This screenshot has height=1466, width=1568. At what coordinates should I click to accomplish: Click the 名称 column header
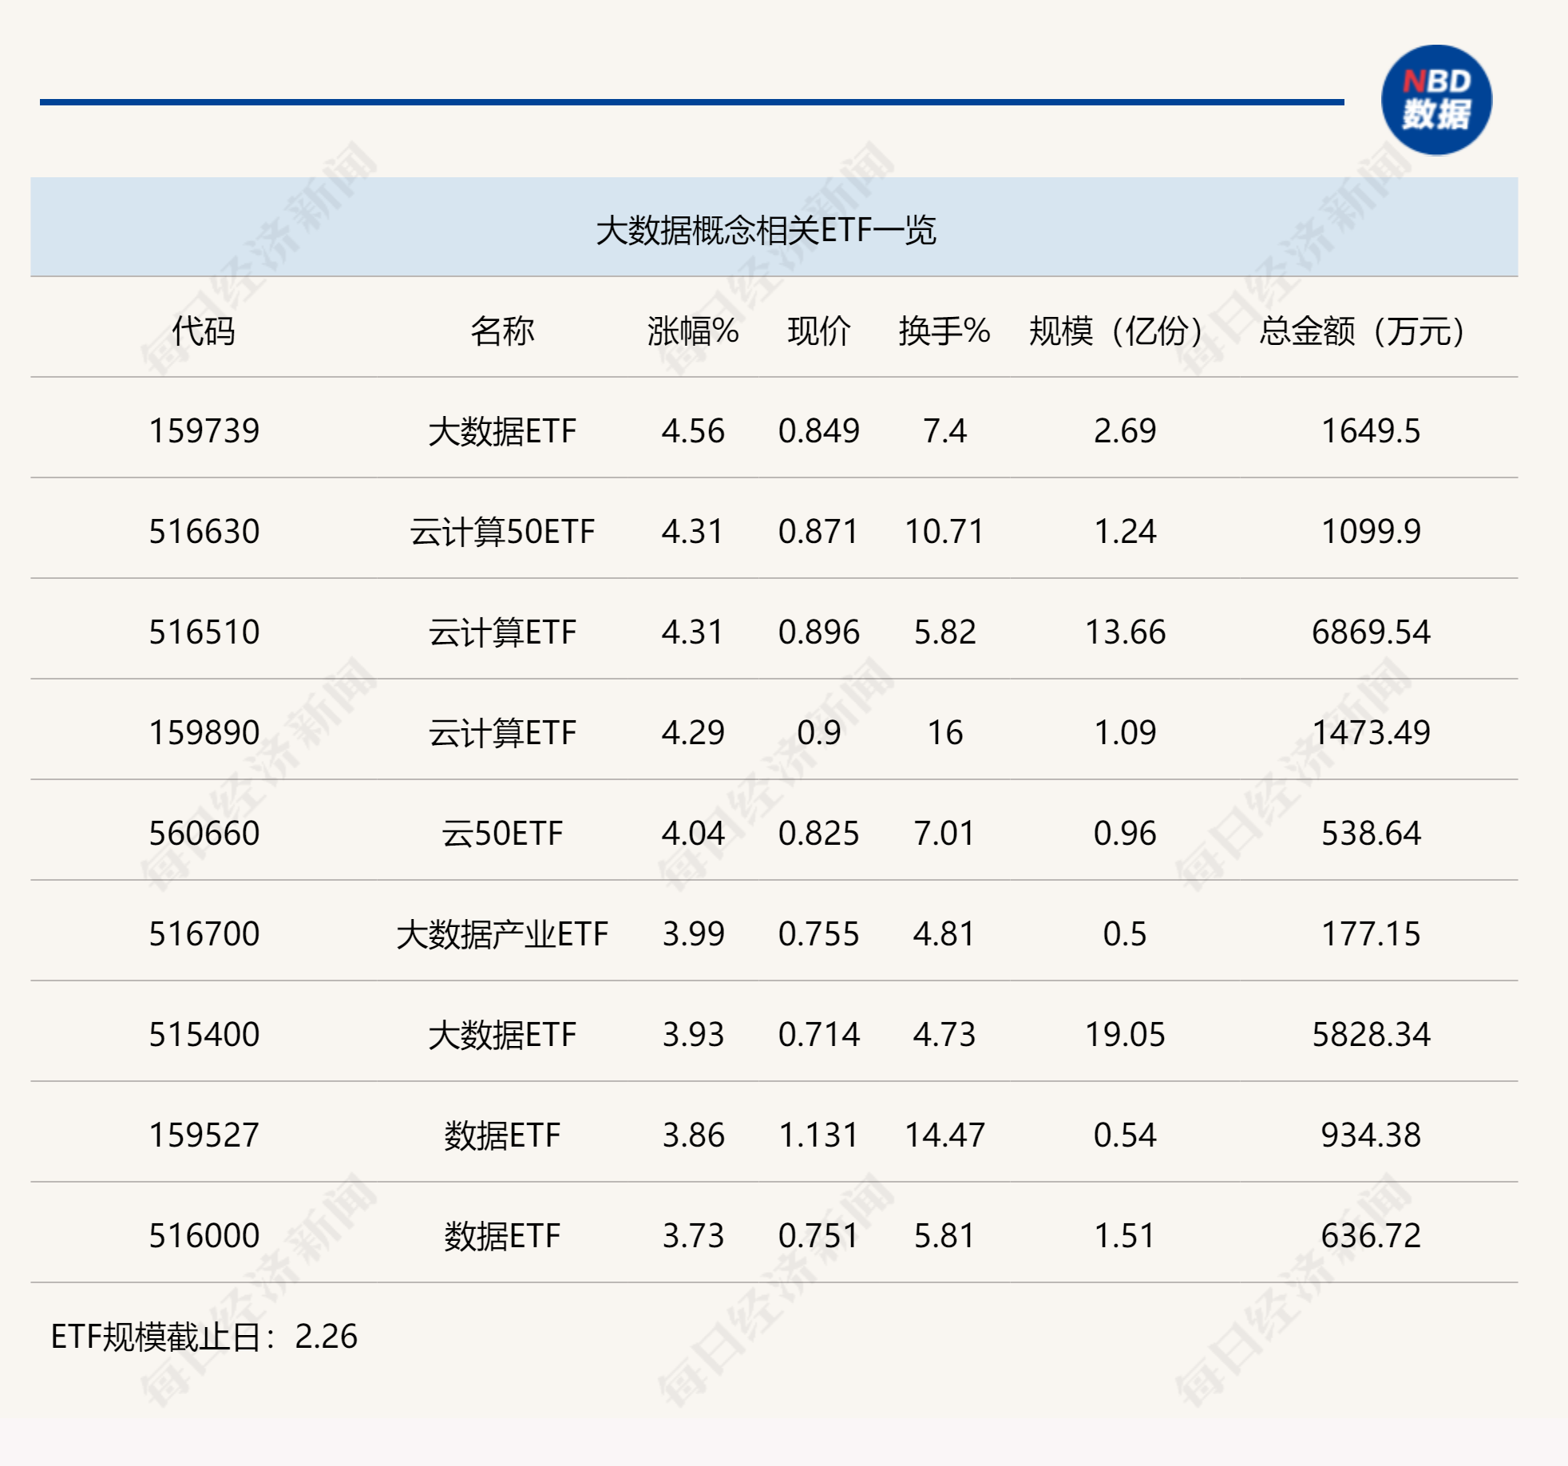pos(502,331)
